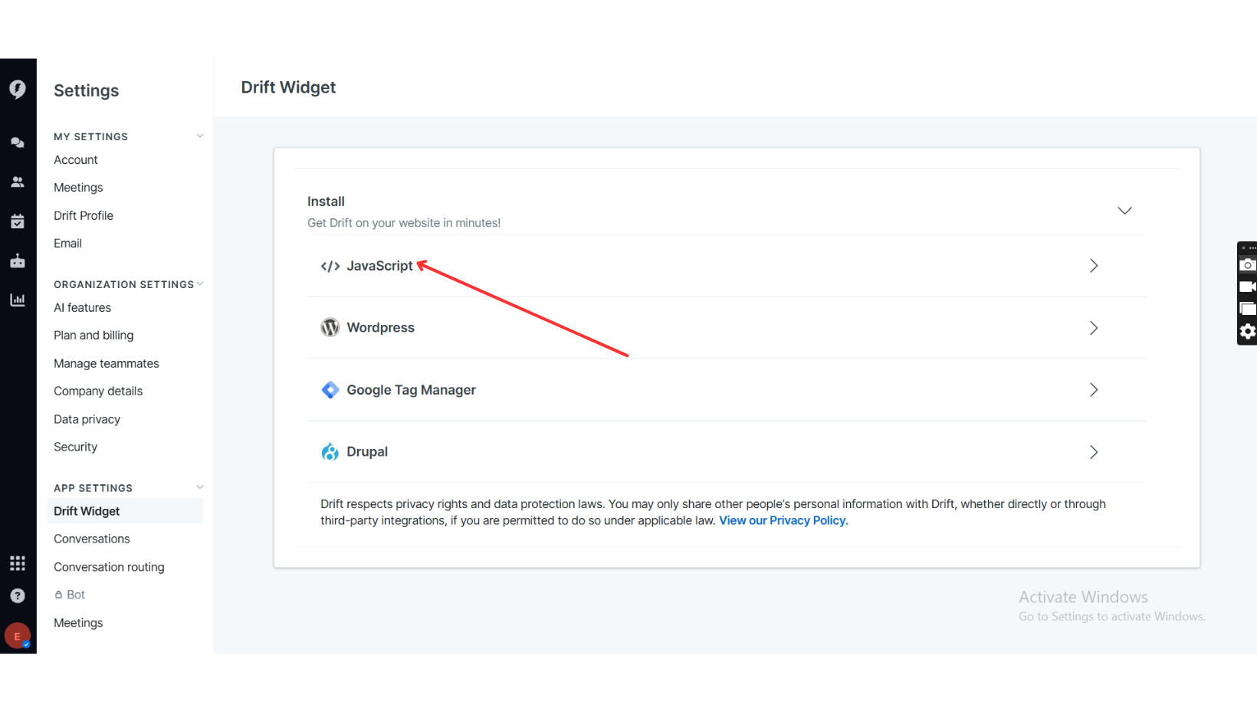Collapse the Install panel chevron

[x=1124, y=211]
